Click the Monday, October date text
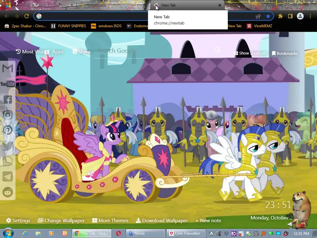317x238 pixels. [272, 218]
